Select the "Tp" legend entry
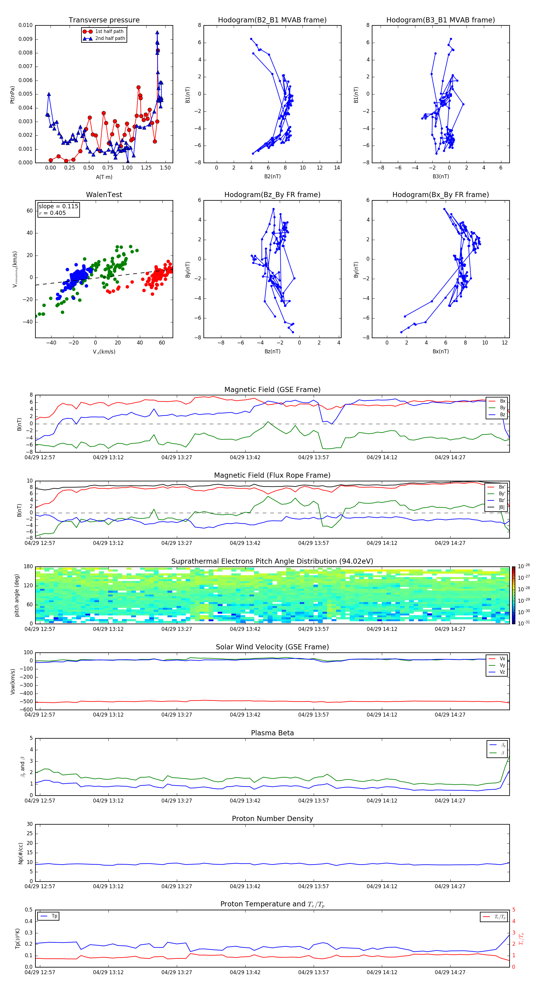Viewport: 545px width, 999px height. (x=48, y=916)
